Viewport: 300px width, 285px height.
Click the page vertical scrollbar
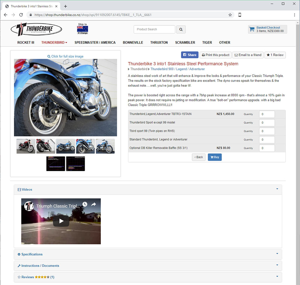pos(298,152)
